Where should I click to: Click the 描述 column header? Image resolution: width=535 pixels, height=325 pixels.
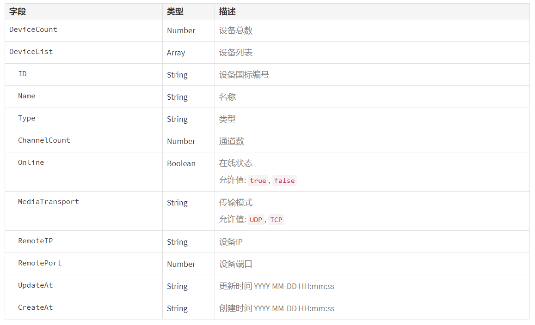228,12
